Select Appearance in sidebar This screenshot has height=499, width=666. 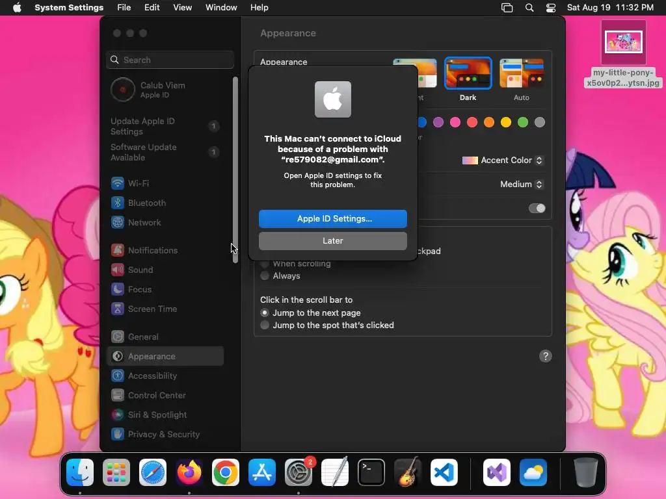[x=166, y=357]
